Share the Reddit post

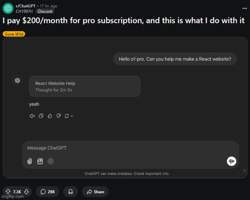point(95,192)
